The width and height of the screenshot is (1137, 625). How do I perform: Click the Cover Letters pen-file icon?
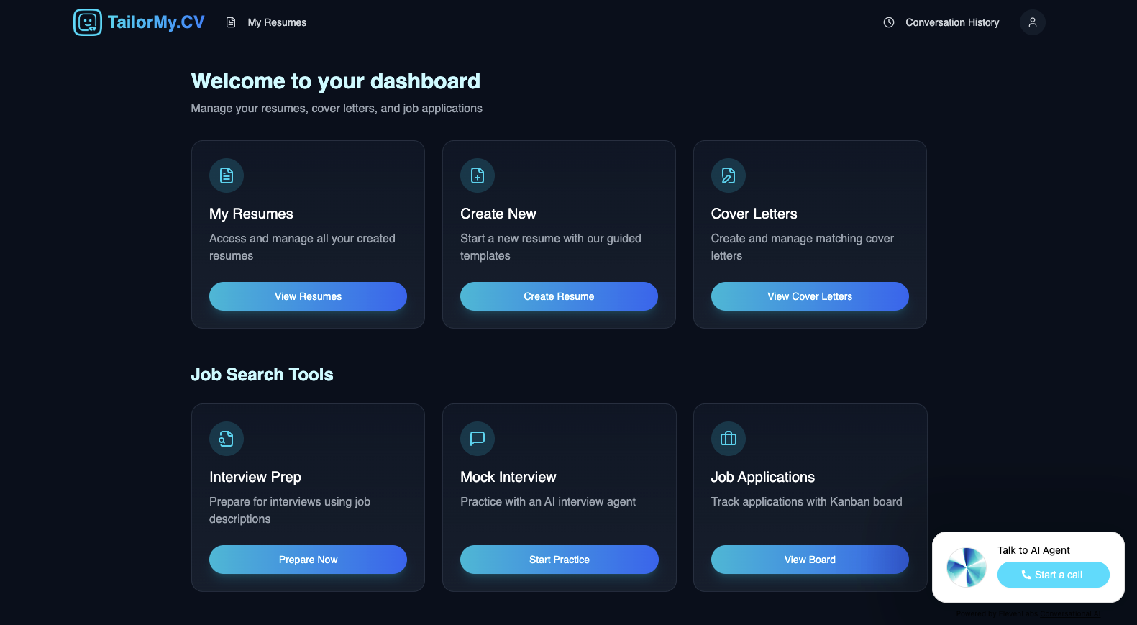pyautogui.click(x=729, y=175)
